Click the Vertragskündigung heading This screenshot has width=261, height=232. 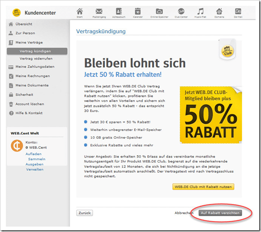(x=101, y=31)
